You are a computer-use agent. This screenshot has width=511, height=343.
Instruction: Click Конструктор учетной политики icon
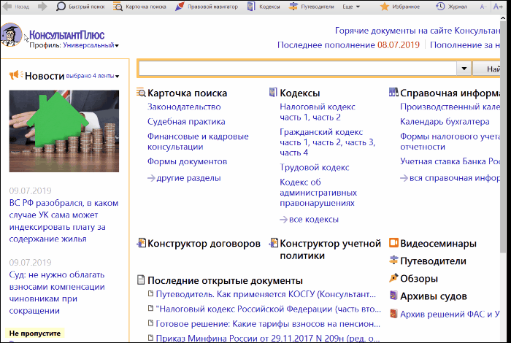274,243
